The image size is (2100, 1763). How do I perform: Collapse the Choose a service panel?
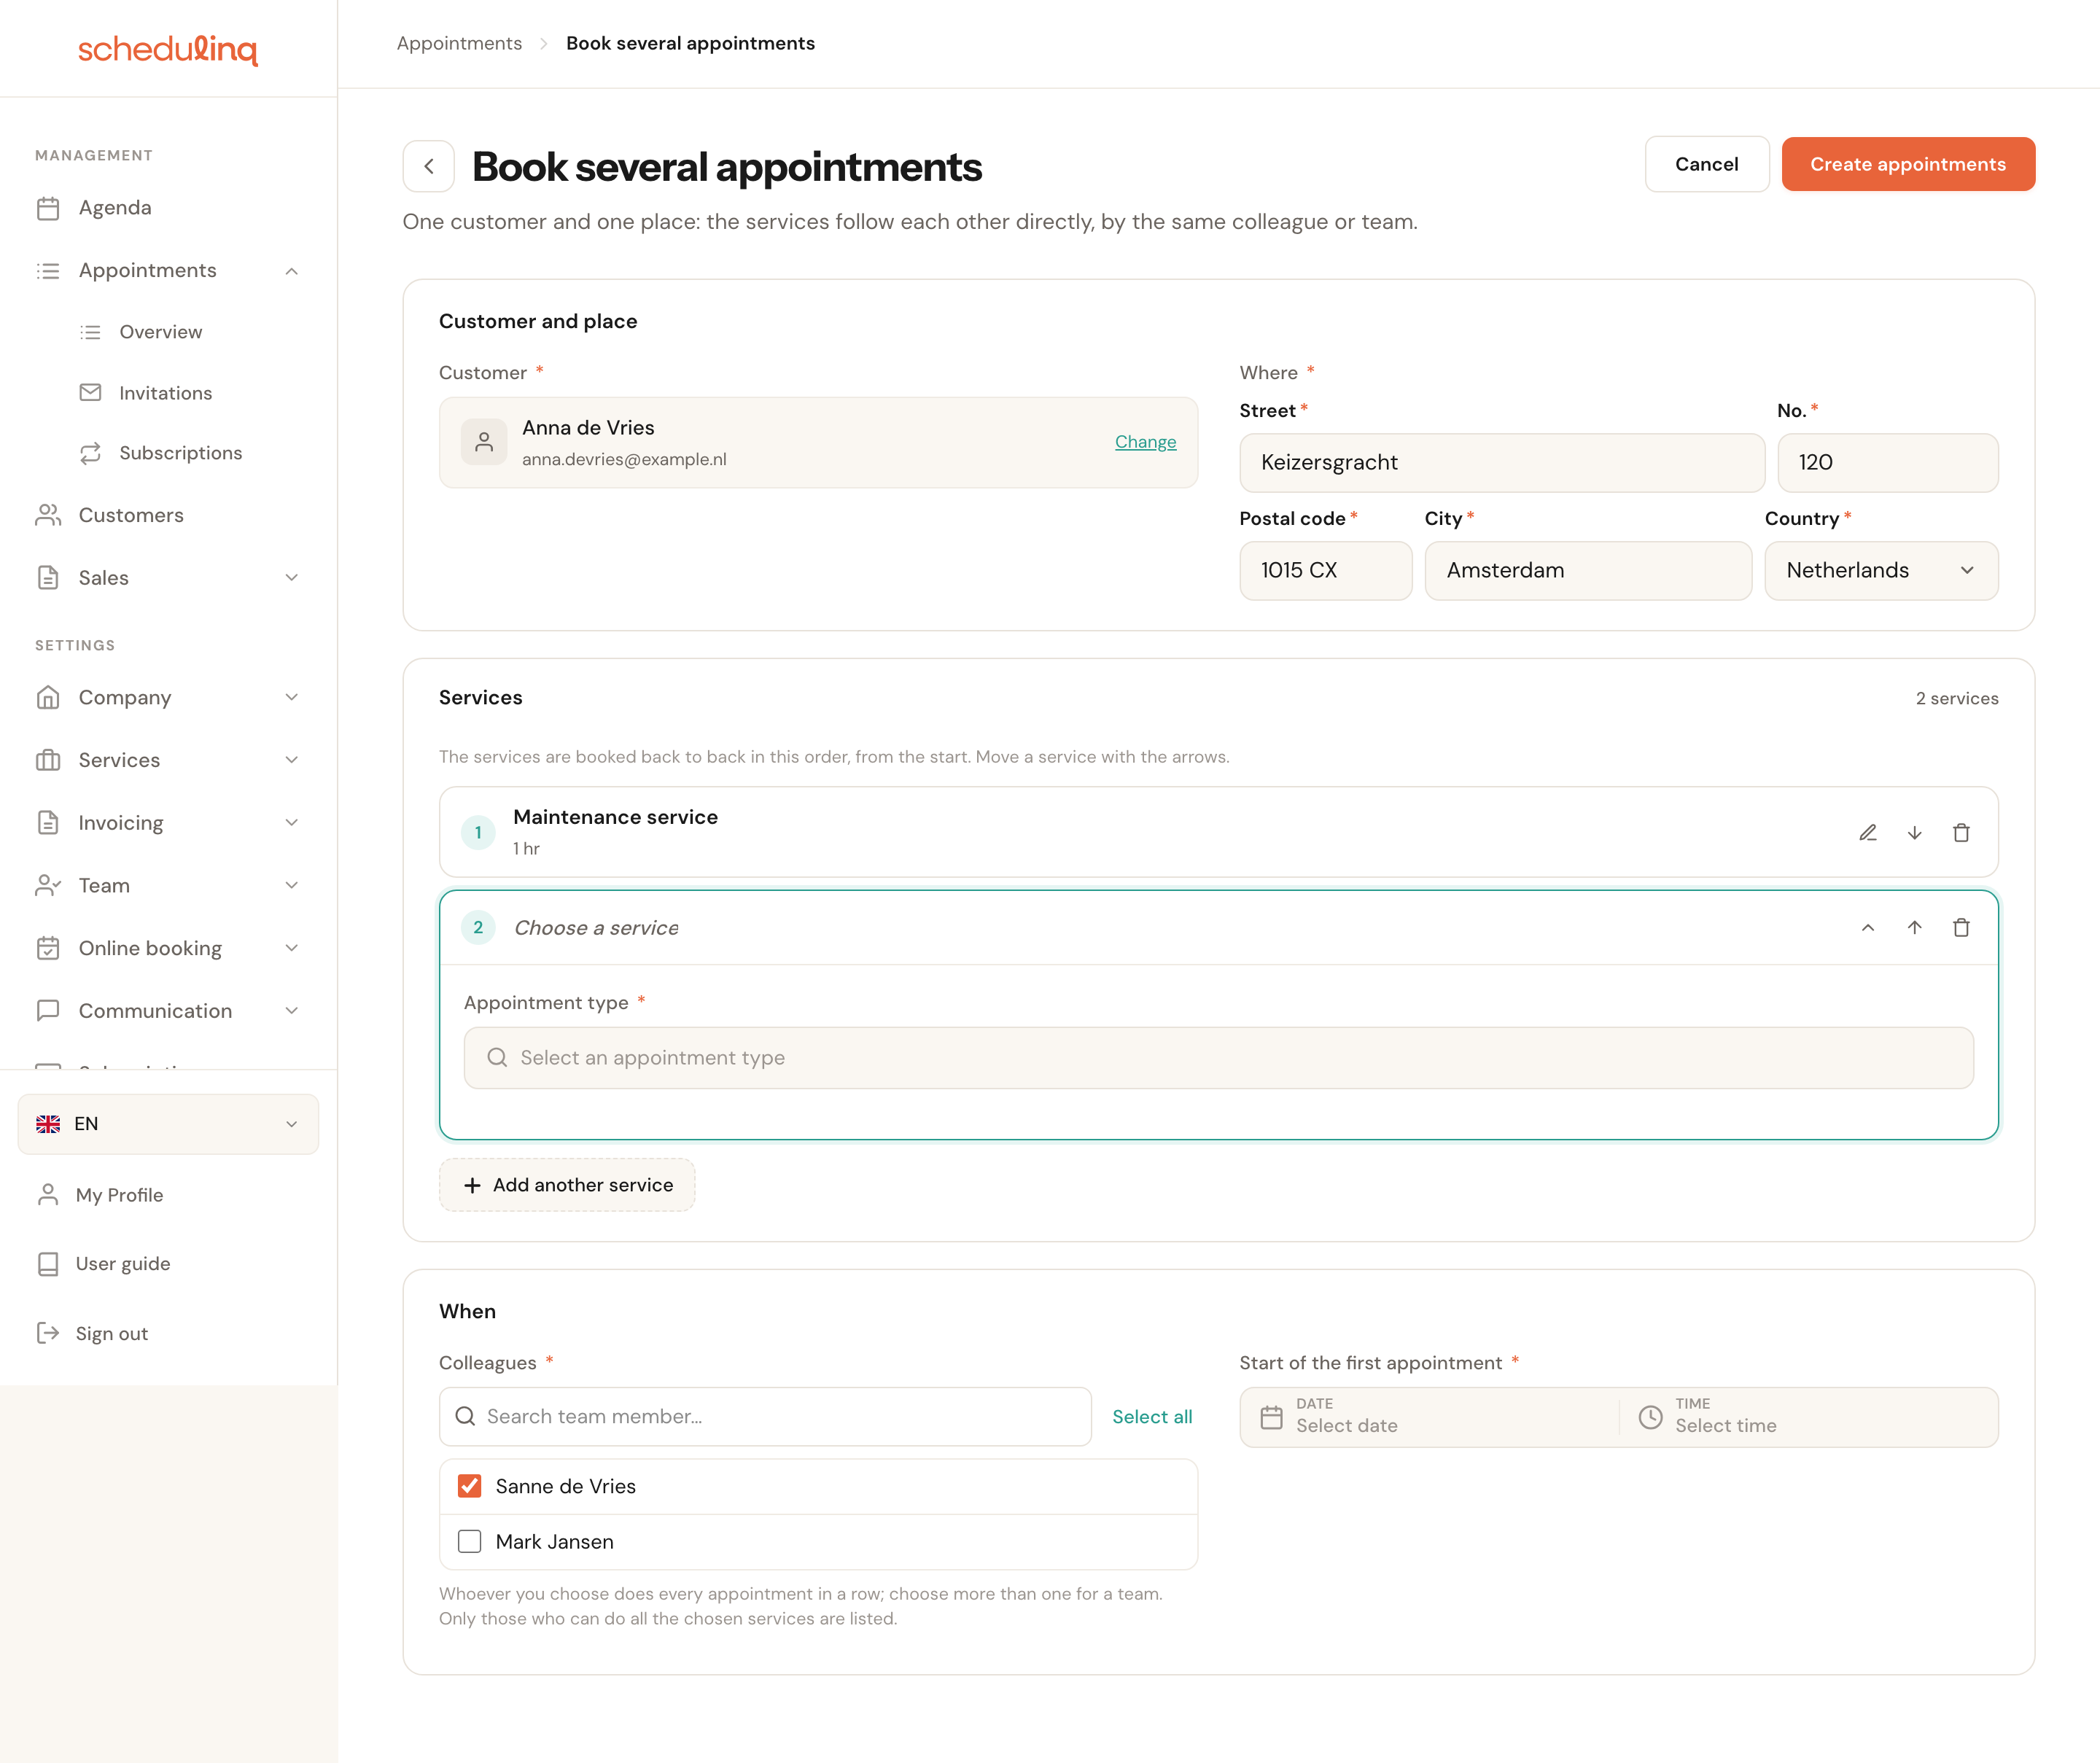1868,928
